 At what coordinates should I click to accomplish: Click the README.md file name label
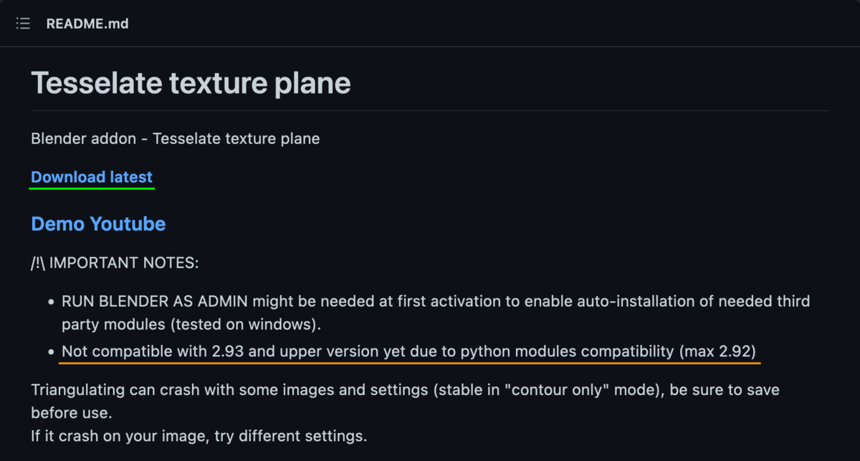coord(87,24)
